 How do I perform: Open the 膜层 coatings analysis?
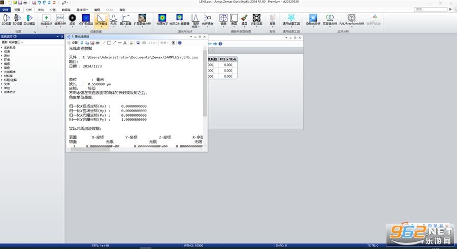(244, 20)
